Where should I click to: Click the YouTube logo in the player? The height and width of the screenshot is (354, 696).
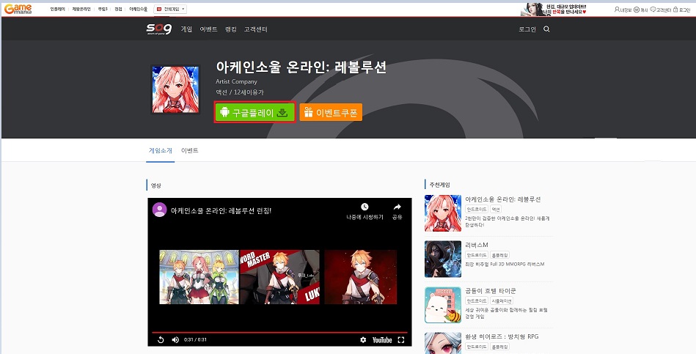pyautogui.click(x=382, y=340)
